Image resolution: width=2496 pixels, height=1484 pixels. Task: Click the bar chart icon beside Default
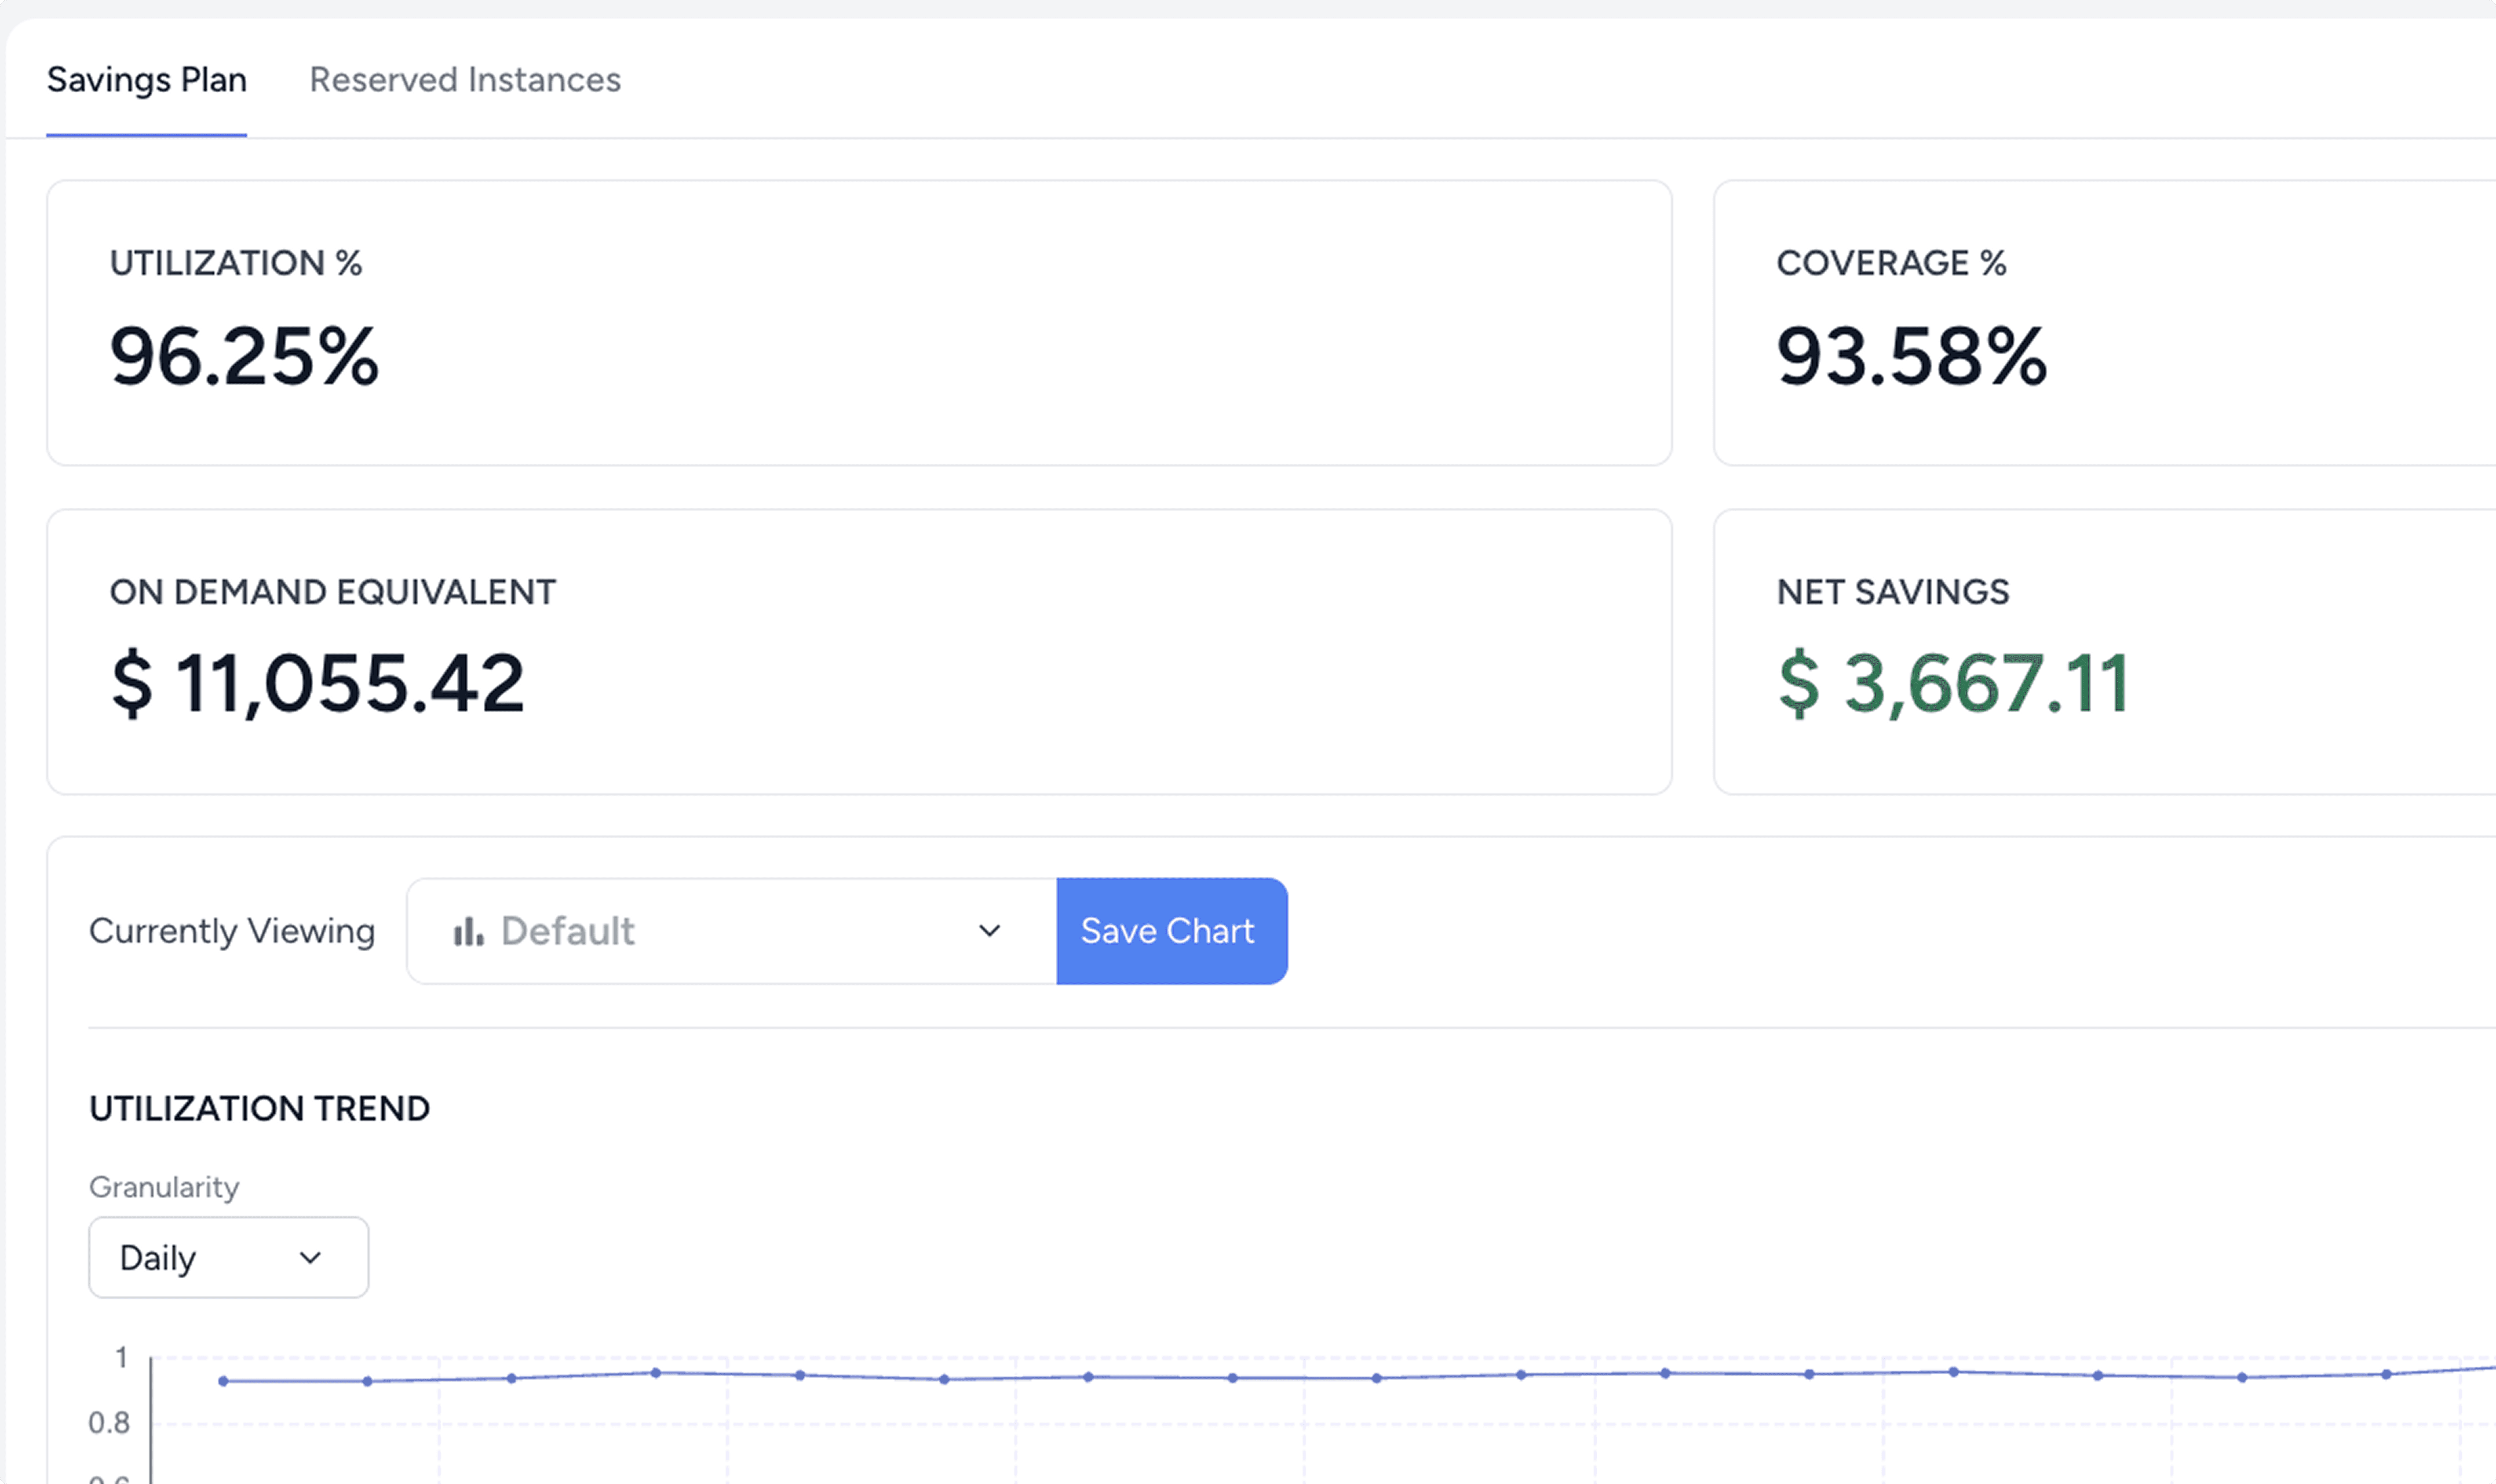(x=468, y=931)
